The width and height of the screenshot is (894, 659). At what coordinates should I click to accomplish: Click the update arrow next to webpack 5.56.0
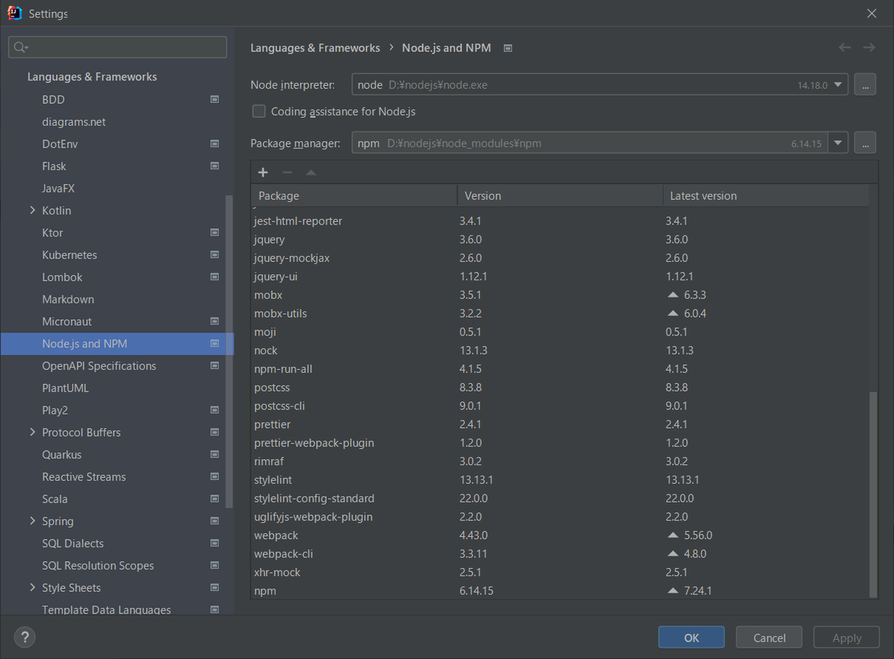673,535
